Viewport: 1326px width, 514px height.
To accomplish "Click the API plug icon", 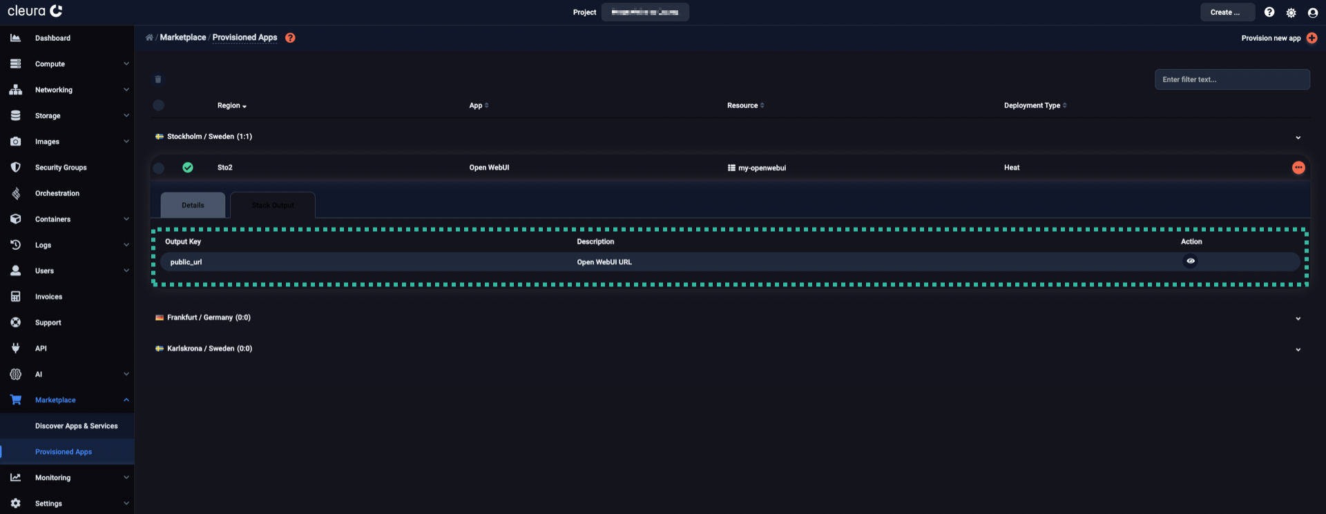I will click(15, 348).
